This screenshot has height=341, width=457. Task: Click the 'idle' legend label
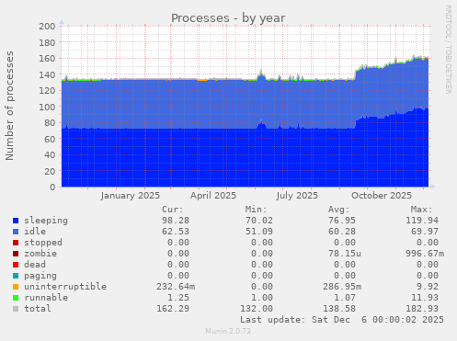(35, 232)
